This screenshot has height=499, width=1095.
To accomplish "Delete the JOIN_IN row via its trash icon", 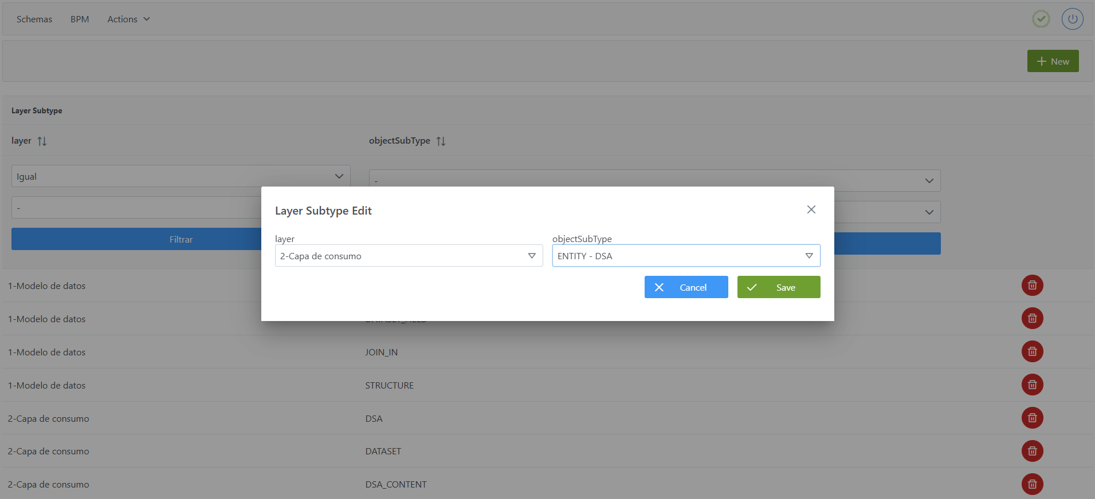I will pos(1032,351).
